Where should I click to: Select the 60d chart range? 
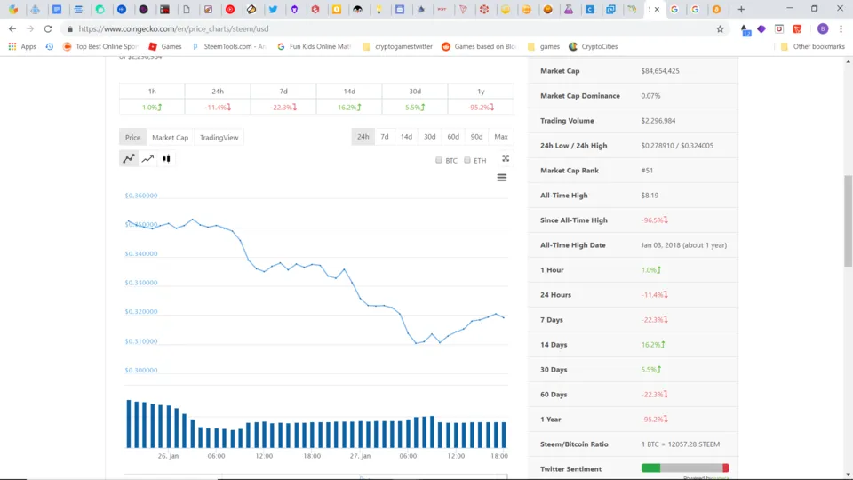453,137
